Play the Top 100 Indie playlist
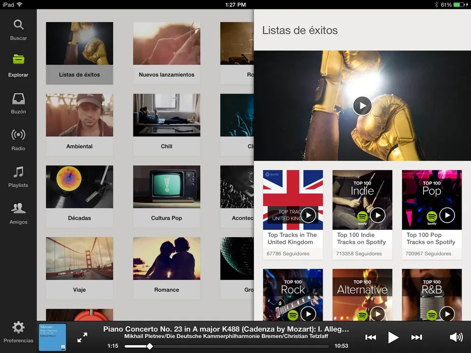The height and width of the screenshot is (353, 471). [x=378, y=216]
